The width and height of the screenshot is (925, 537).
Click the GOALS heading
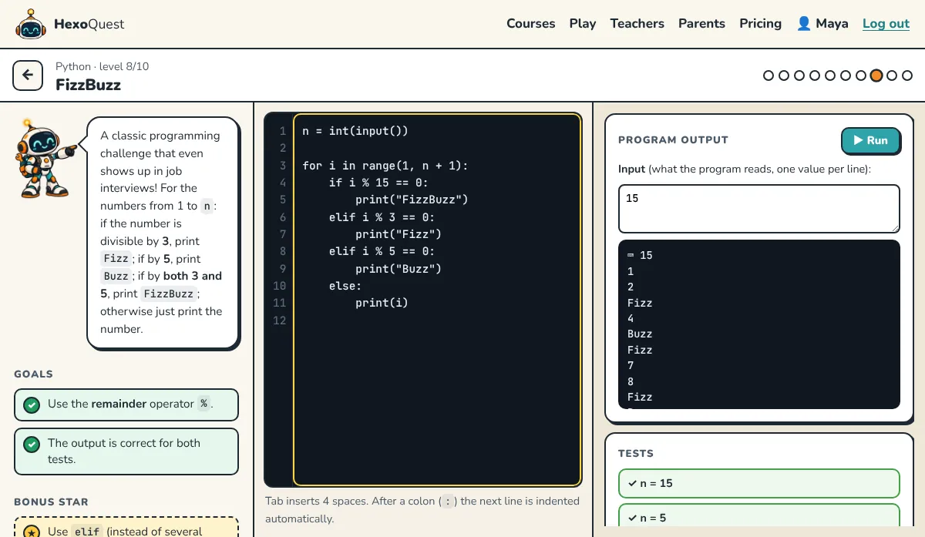tap(33, 374)
